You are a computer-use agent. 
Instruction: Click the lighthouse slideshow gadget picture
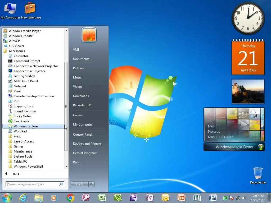point(248,91)
